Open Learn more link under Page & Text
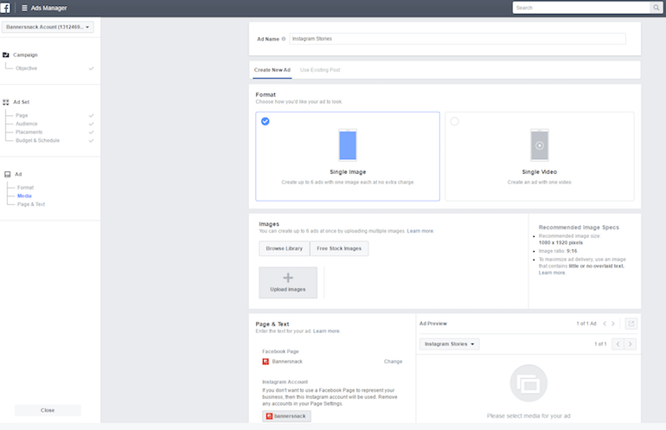Viewport: 666px width, 430px height. tap(326, 331)
